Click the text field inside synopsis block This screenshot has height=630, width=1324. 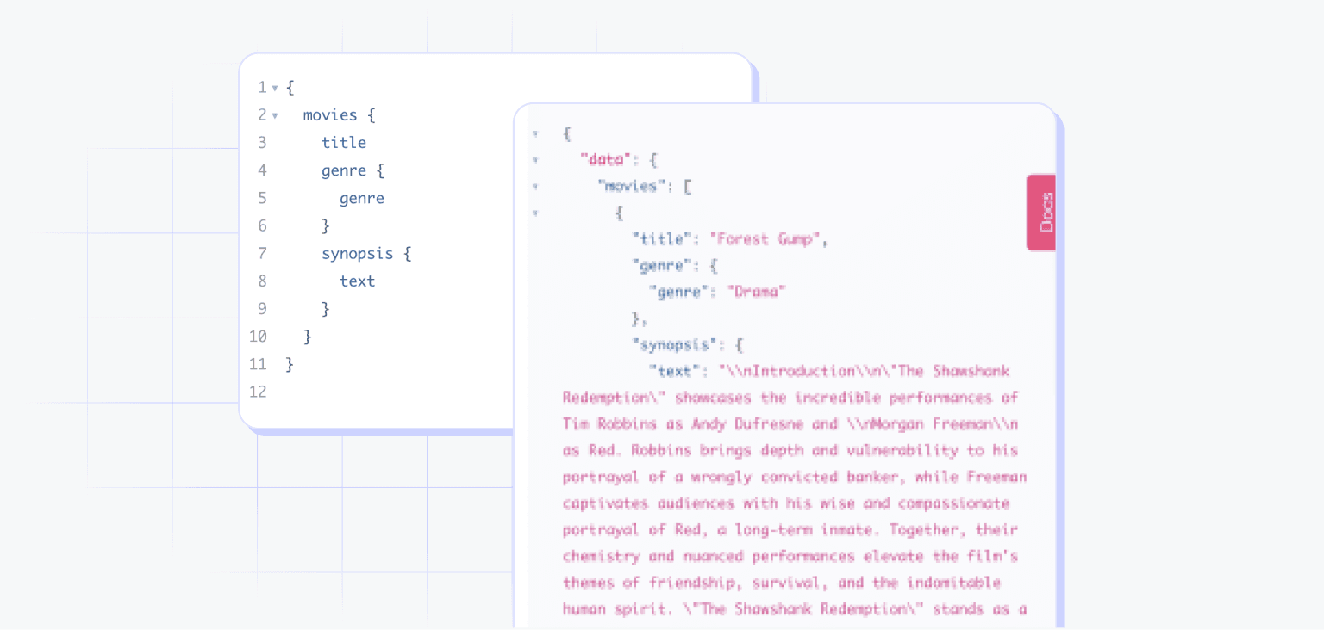click(357, 281)
